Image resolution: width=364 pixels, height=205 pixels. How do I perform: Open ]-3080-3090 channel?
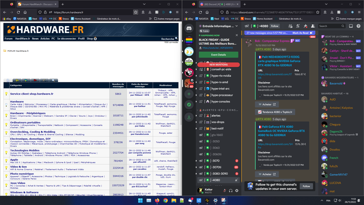pos(218,174)
